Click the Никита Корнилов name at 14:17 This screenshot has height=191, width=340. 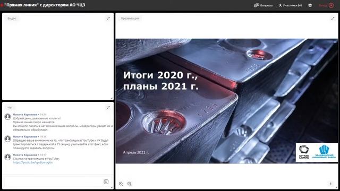click(x=25, y=155)
